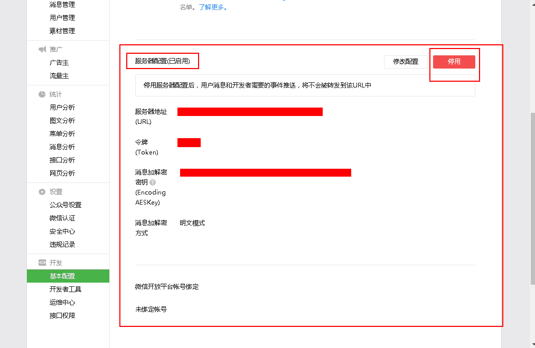Open the 广告主 page
The height and width of the screenshot is (348, 535).
point(59,63)
